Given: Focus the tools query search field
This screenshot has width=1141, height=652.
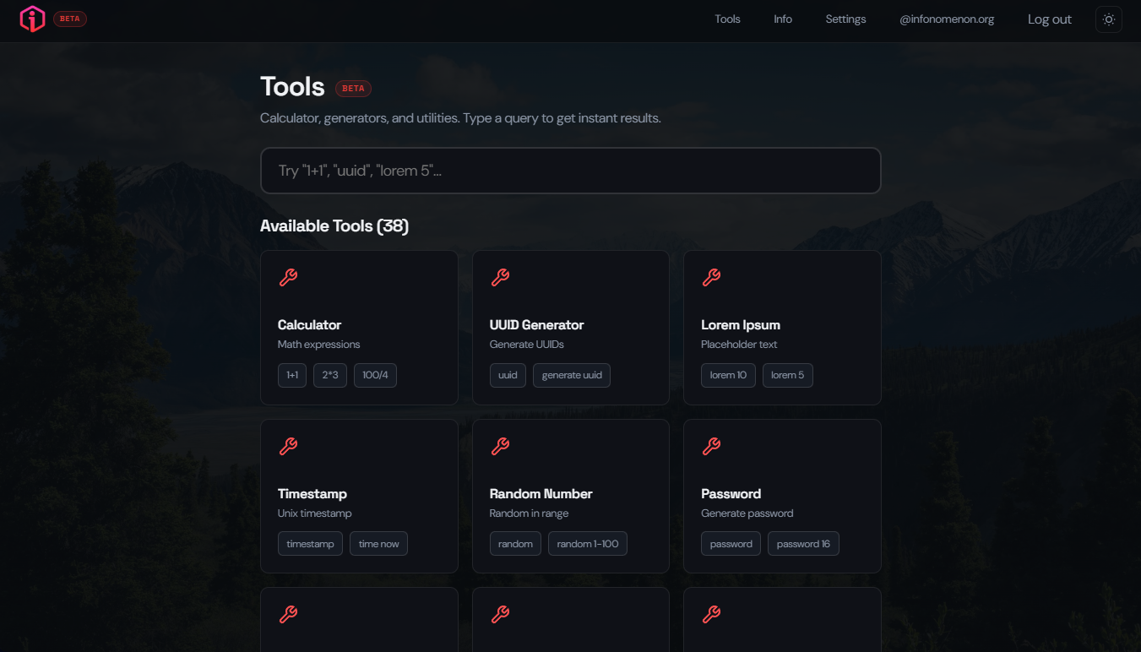Looking at the screenshot, I should 571,171.
